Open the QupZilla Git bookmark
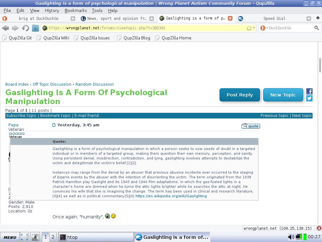This screenshot has width=322, height=242. pos(17,38)
